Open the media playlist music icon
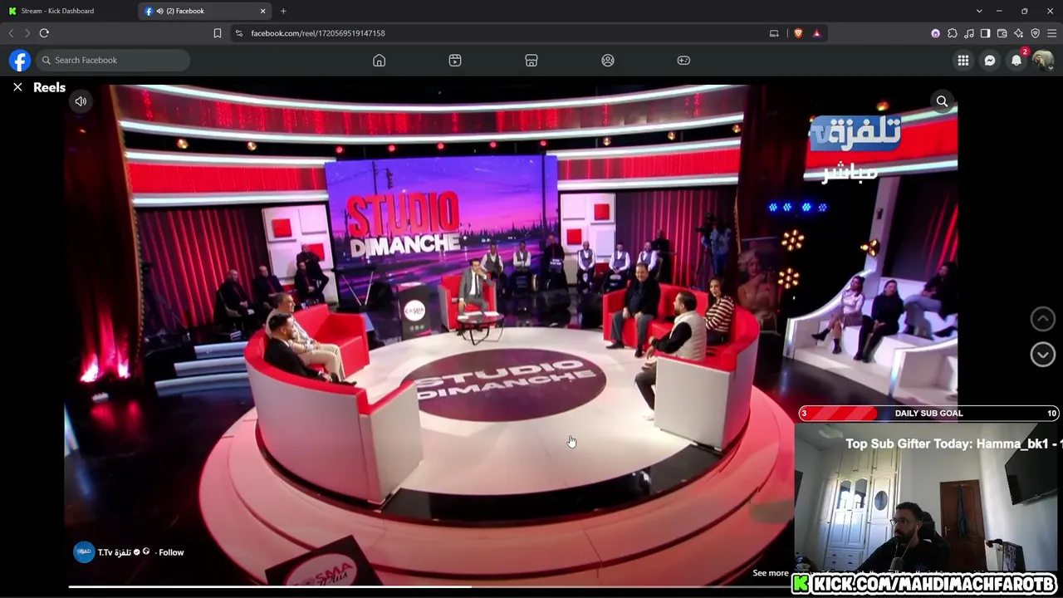The width and height of the screenshot is (1063, 598). 969,33
